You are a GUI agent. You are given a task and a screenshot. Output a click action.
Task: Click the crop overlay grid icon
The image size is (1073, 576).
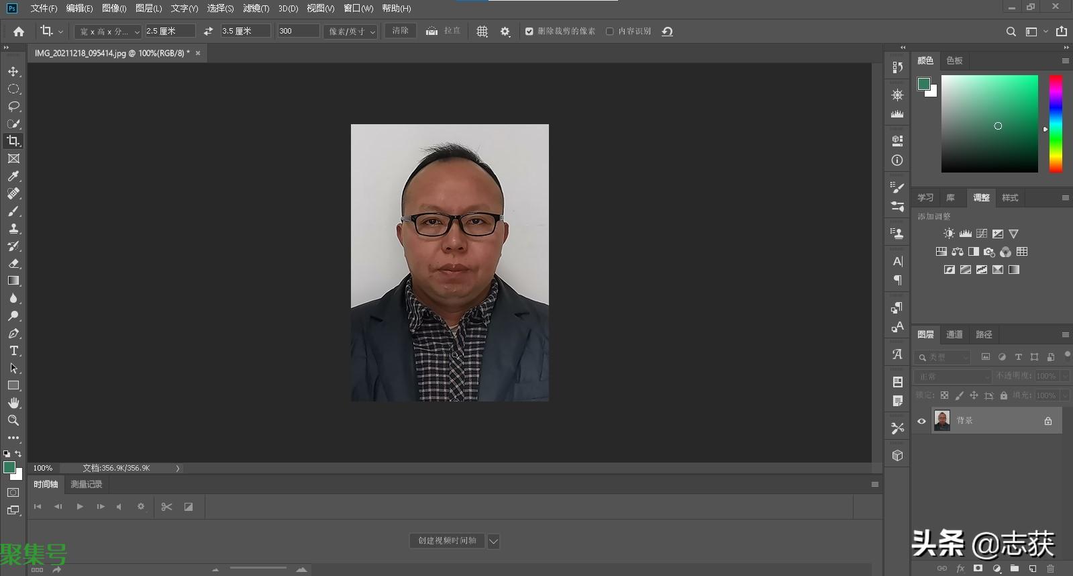tap(482, 32)
